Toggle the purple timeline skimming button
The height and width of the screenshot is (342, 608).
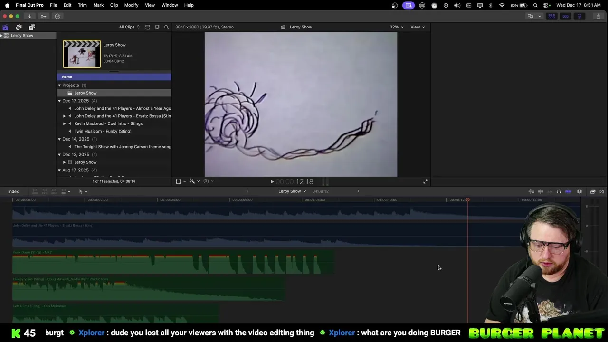(x=568, y=191)
